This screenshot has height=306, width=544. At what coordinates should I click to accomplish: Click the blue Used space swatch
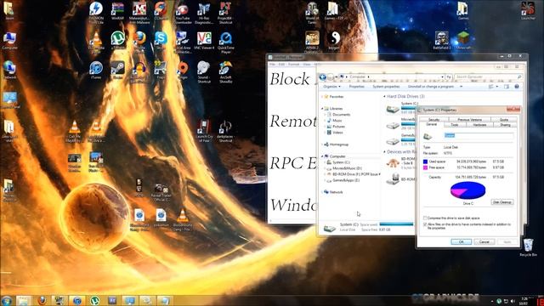click(x=425, y=161)
